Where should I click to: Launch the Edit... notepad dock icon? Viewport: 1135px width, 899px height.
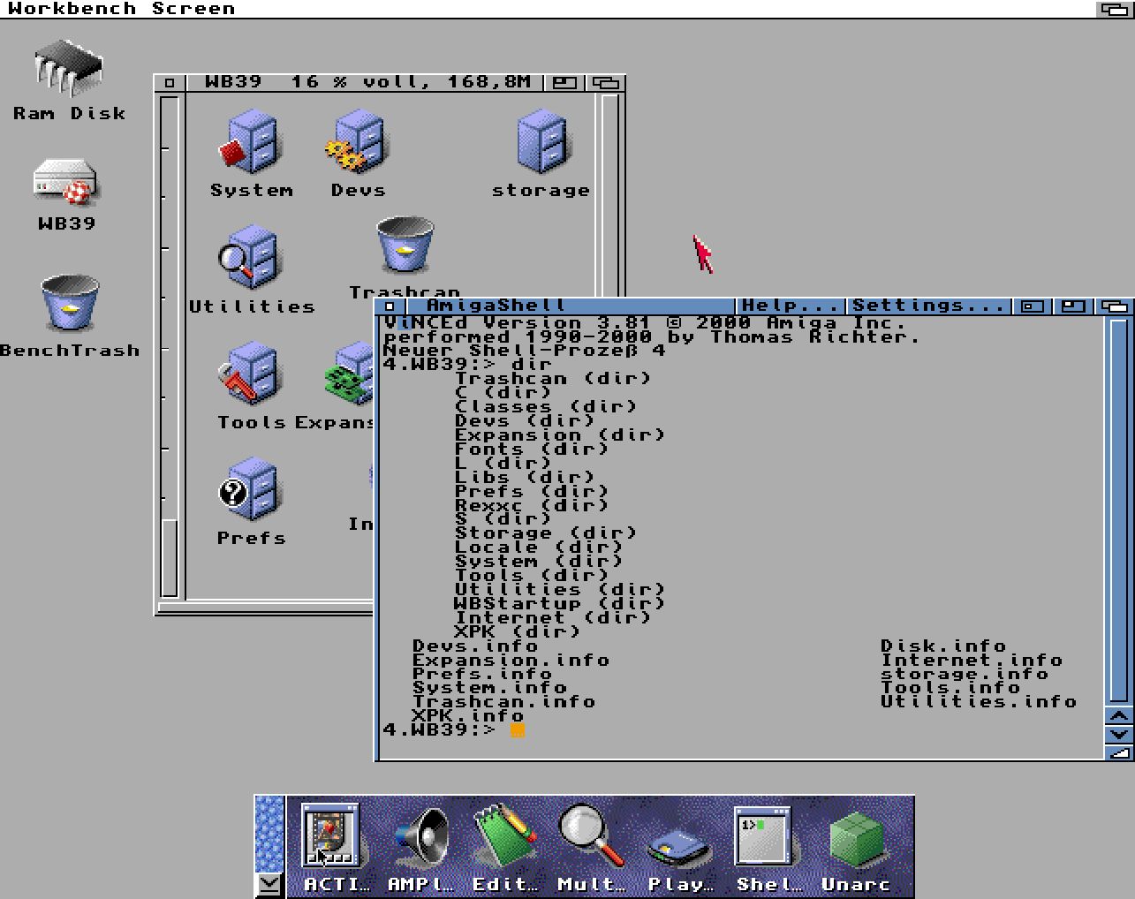(504, 836)
